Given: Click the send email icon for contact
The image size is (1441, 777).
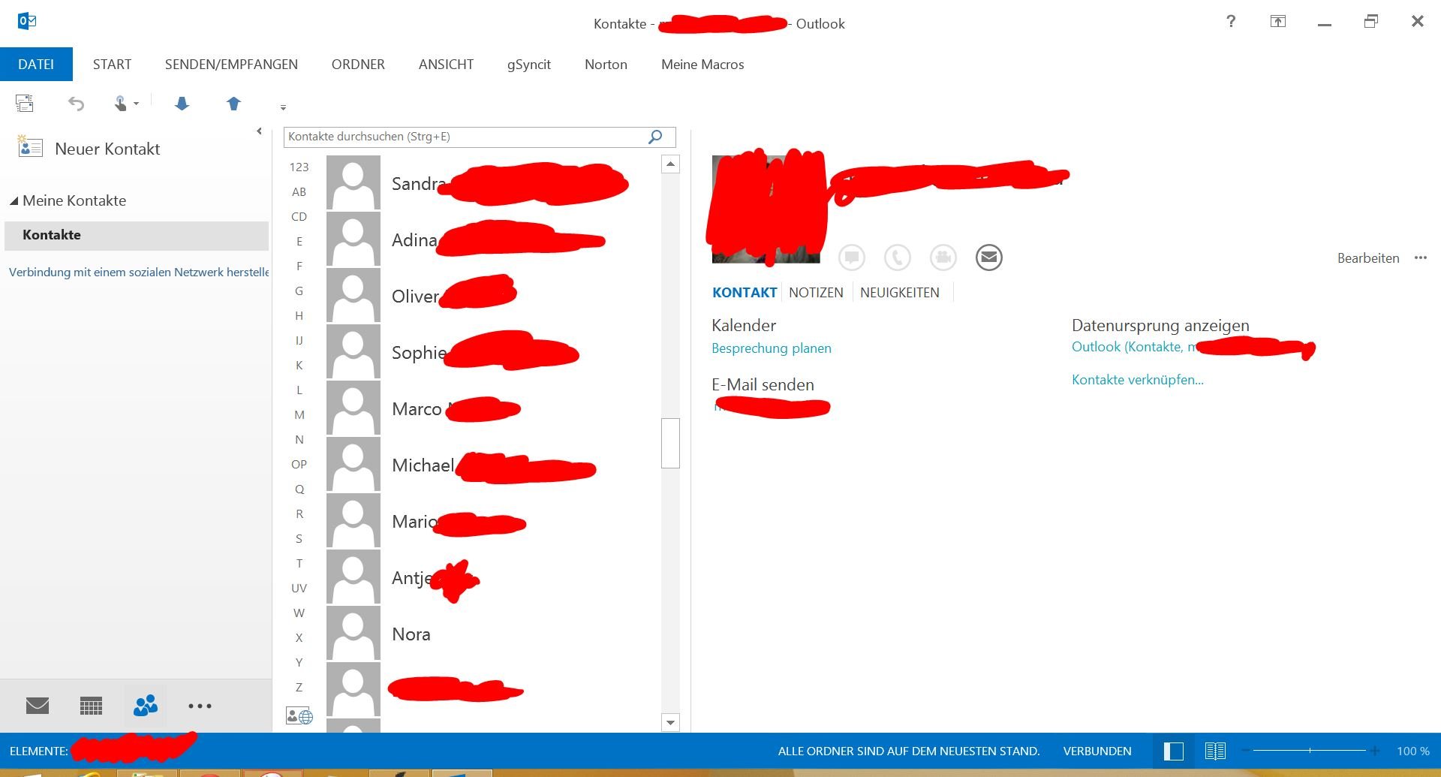Looking at the screenshot, I should [x=989, y=257].
